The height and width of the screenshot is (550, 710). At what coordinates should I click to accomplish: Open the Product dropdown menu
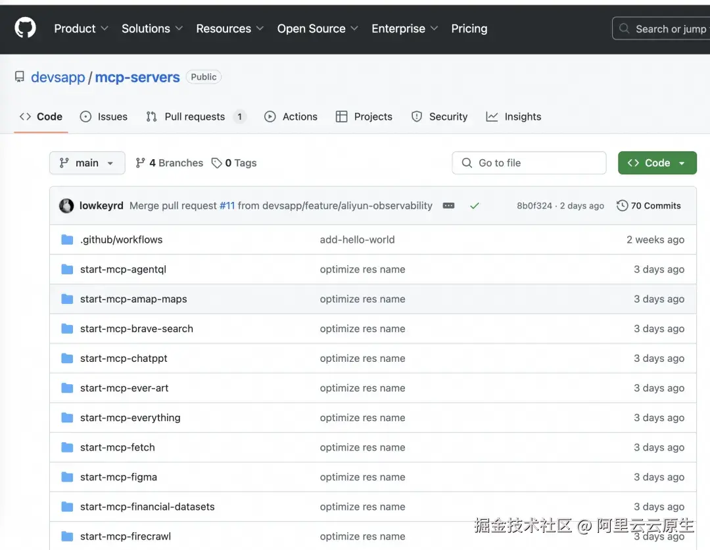coord(81,28)
